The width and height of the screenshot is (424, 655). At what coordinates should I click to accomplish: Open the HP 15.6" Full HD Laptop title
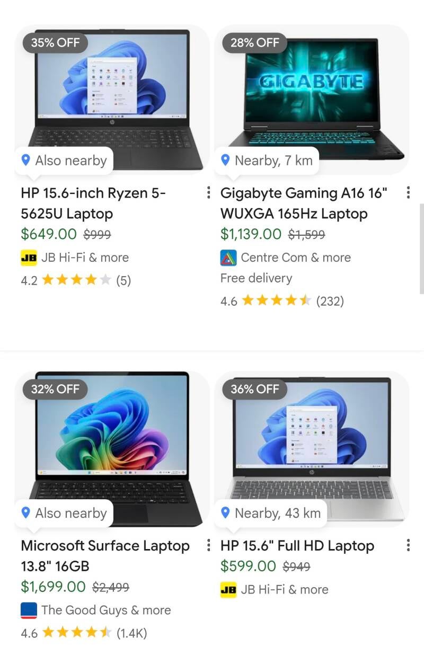297,546
